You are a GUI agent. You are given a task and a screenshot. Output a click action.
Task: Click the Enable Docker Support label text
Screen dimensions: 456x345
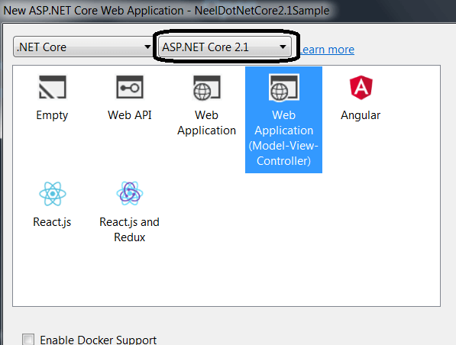point(98,340)
